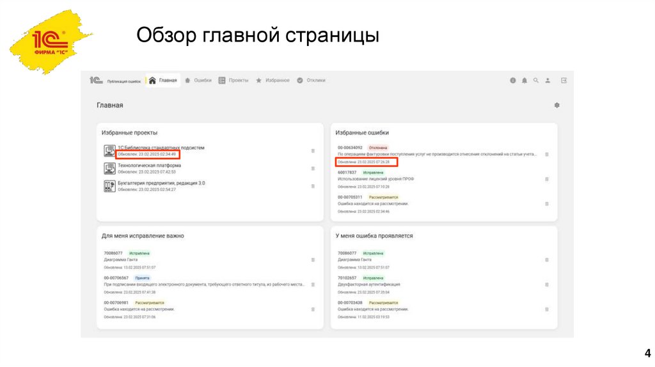The height and width of the screenshot is (367, 655).
Task: Click the Библиотека стандартных подсистем project icon
Action: coord(109,151)
